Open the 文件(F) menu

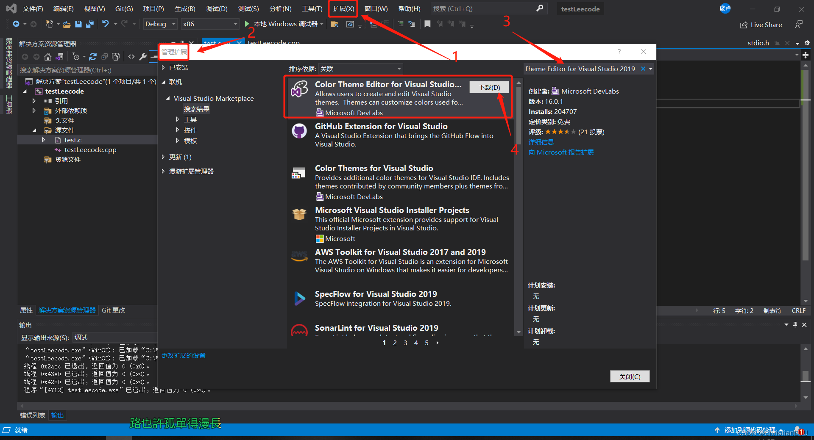coord(33,8)
